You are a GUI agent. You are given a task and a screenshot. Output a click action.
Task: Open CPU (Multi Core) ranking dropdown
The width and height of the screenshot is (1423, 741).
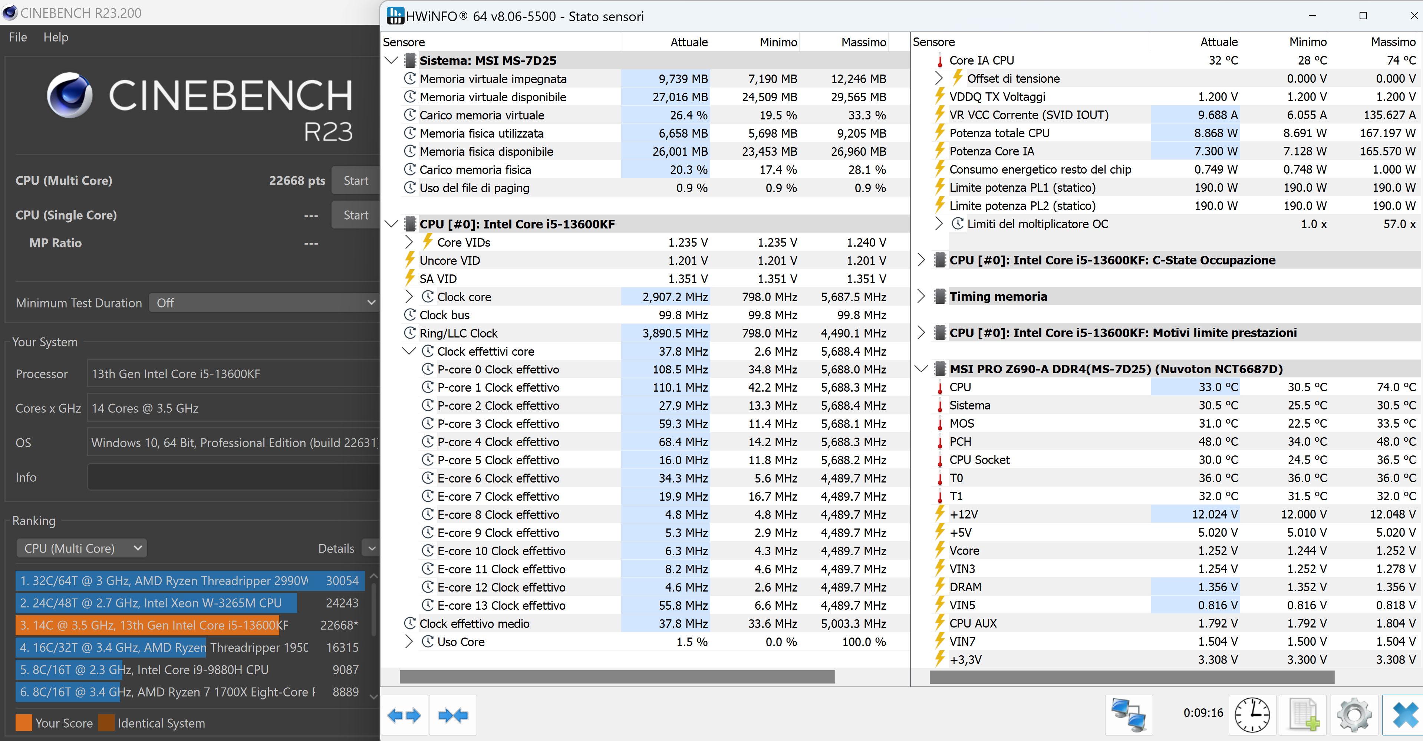pyautogui.click(x=81, y=548)
